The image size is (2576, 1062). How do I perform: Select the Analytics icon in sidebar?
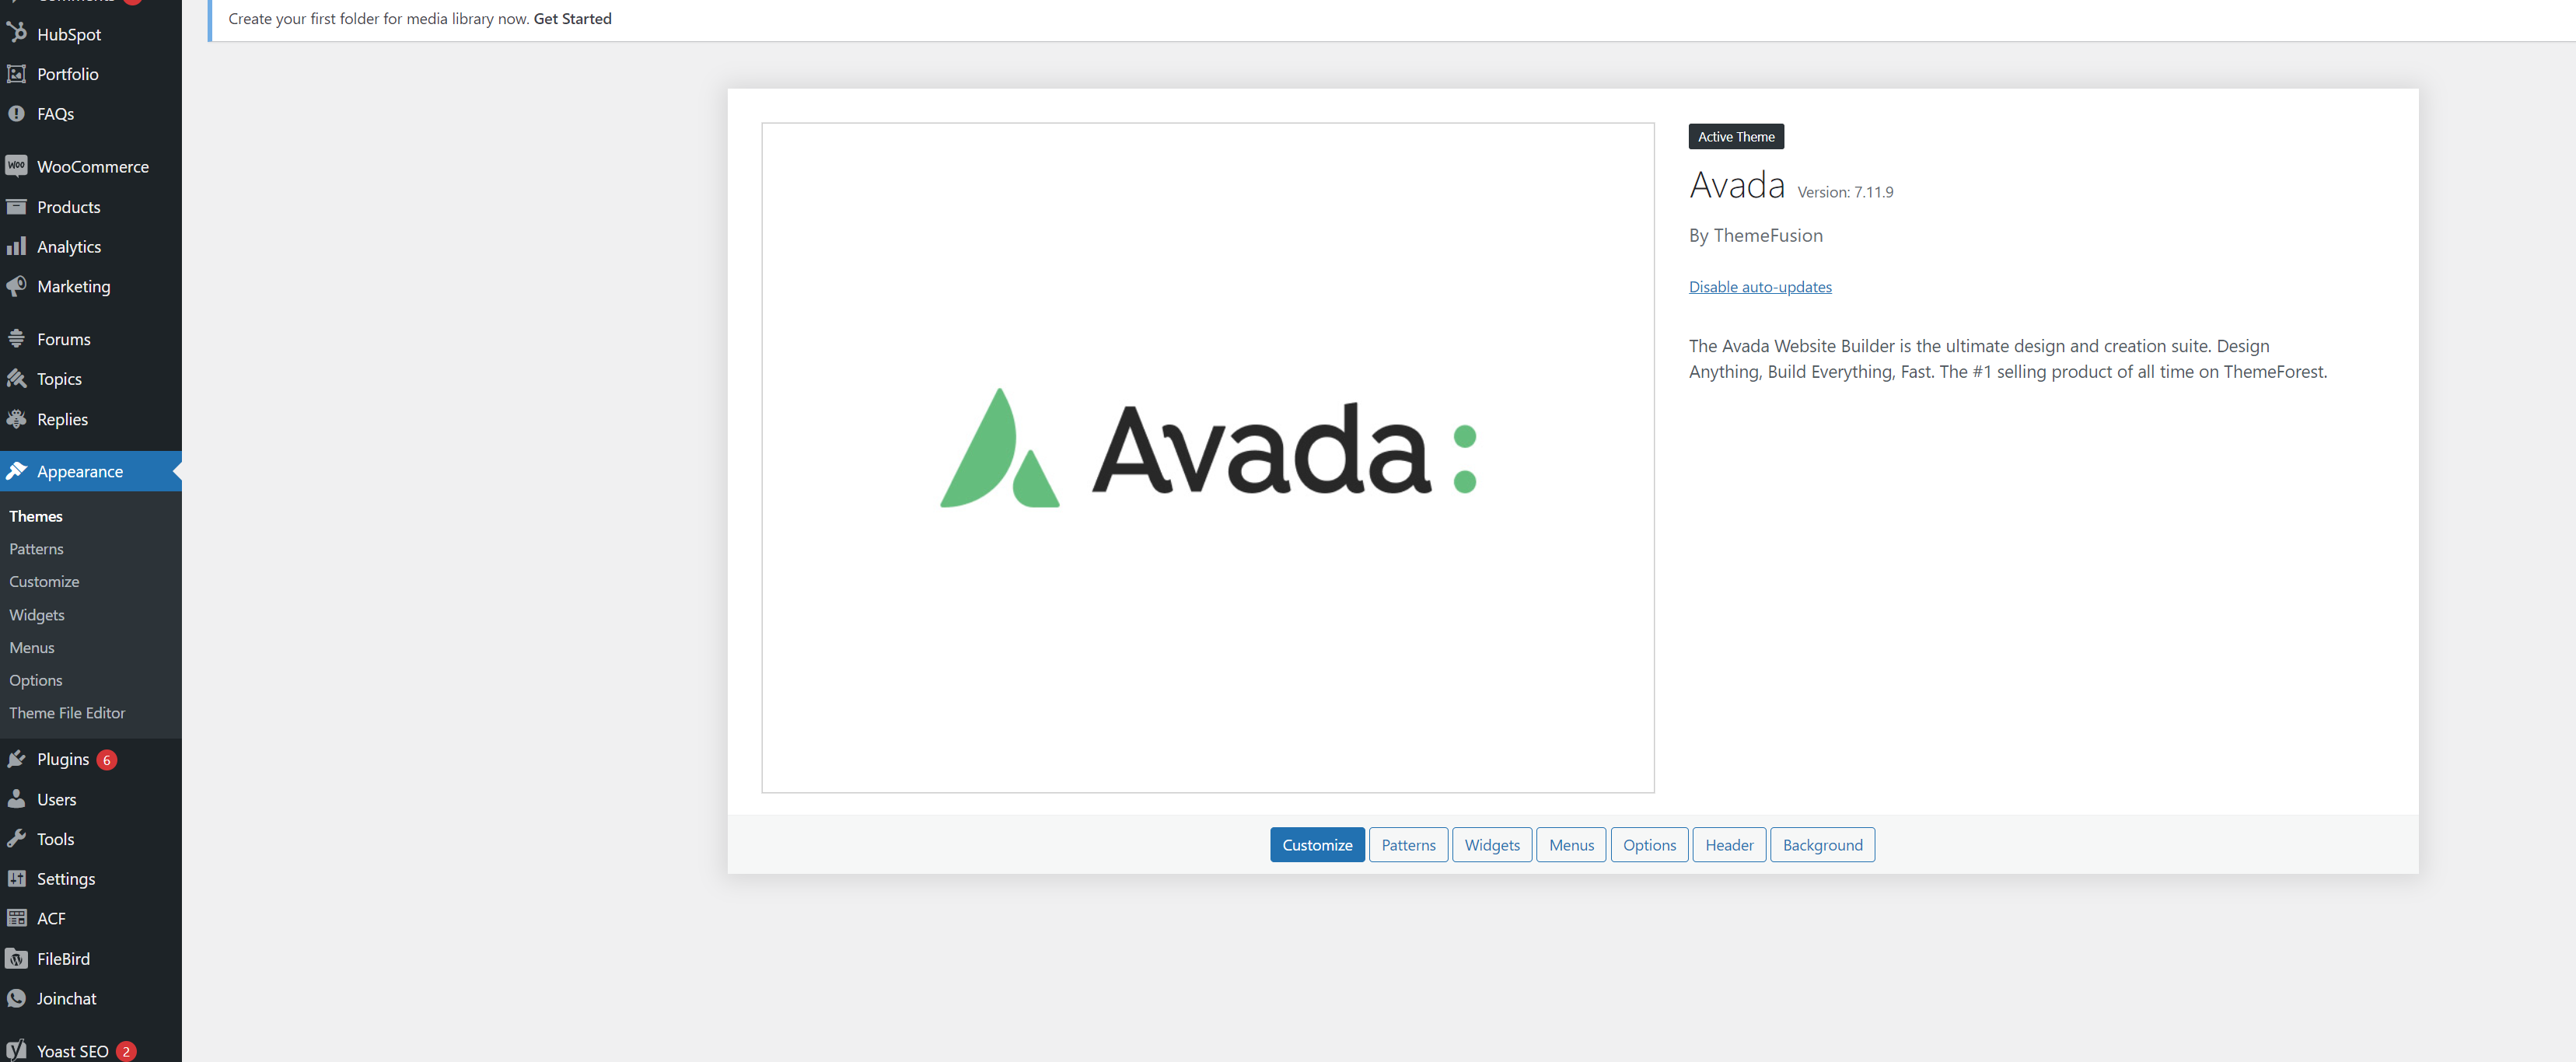(18, 245)
